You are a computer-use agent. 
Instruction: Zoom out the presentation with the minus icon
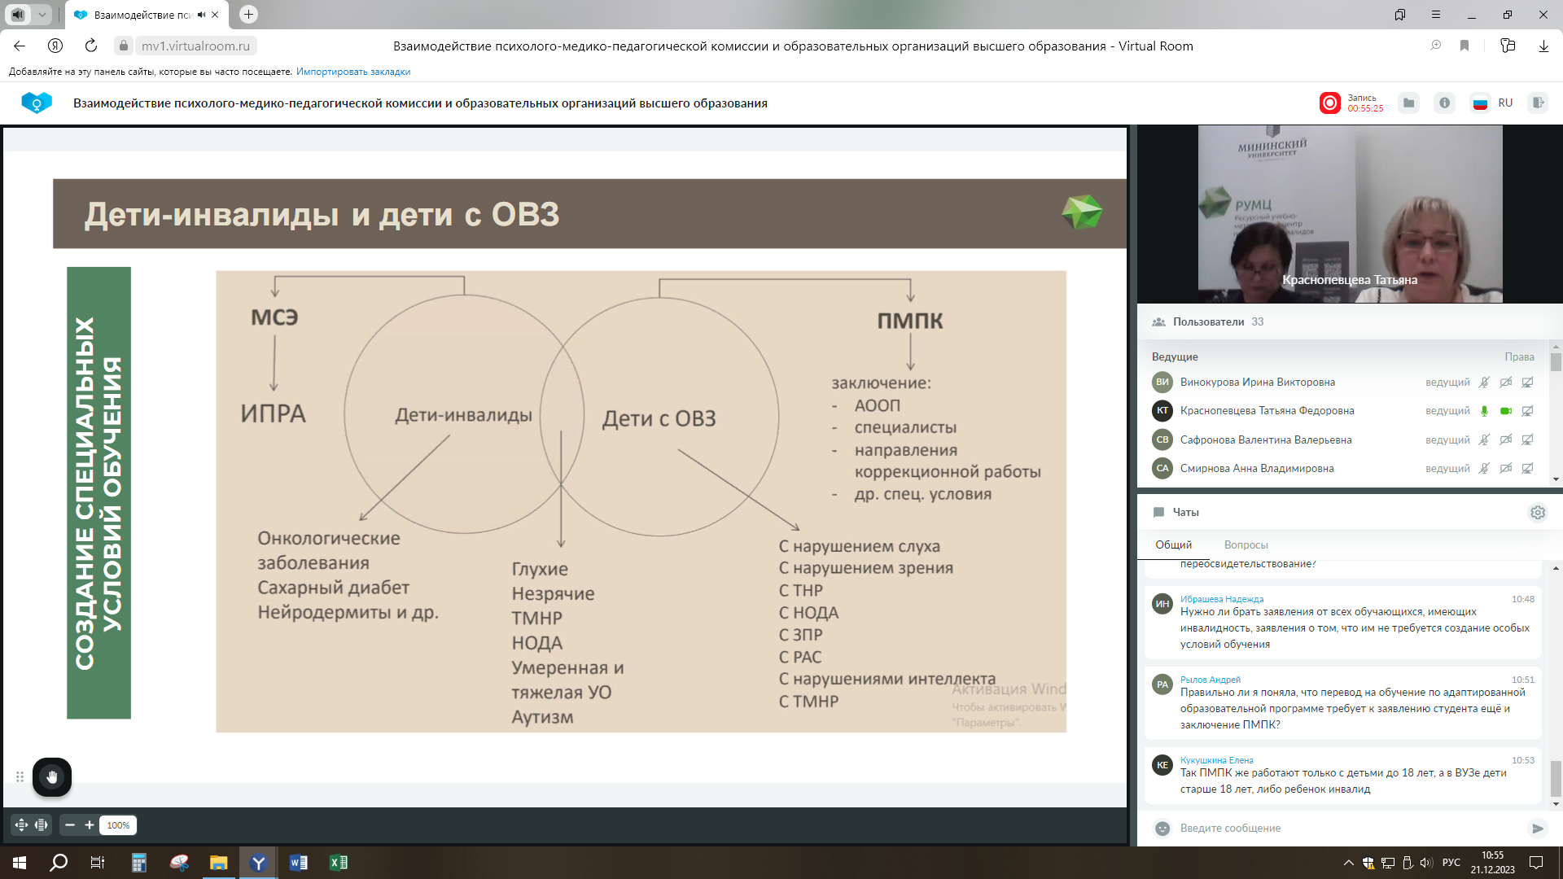(x=70, y=825)
